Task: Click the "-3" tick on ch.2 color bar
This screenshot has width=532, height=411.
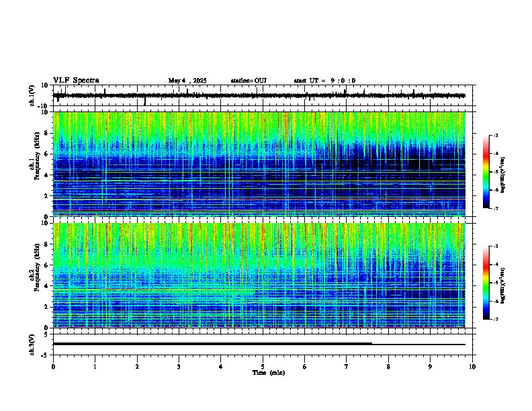Action: (496, 246)
